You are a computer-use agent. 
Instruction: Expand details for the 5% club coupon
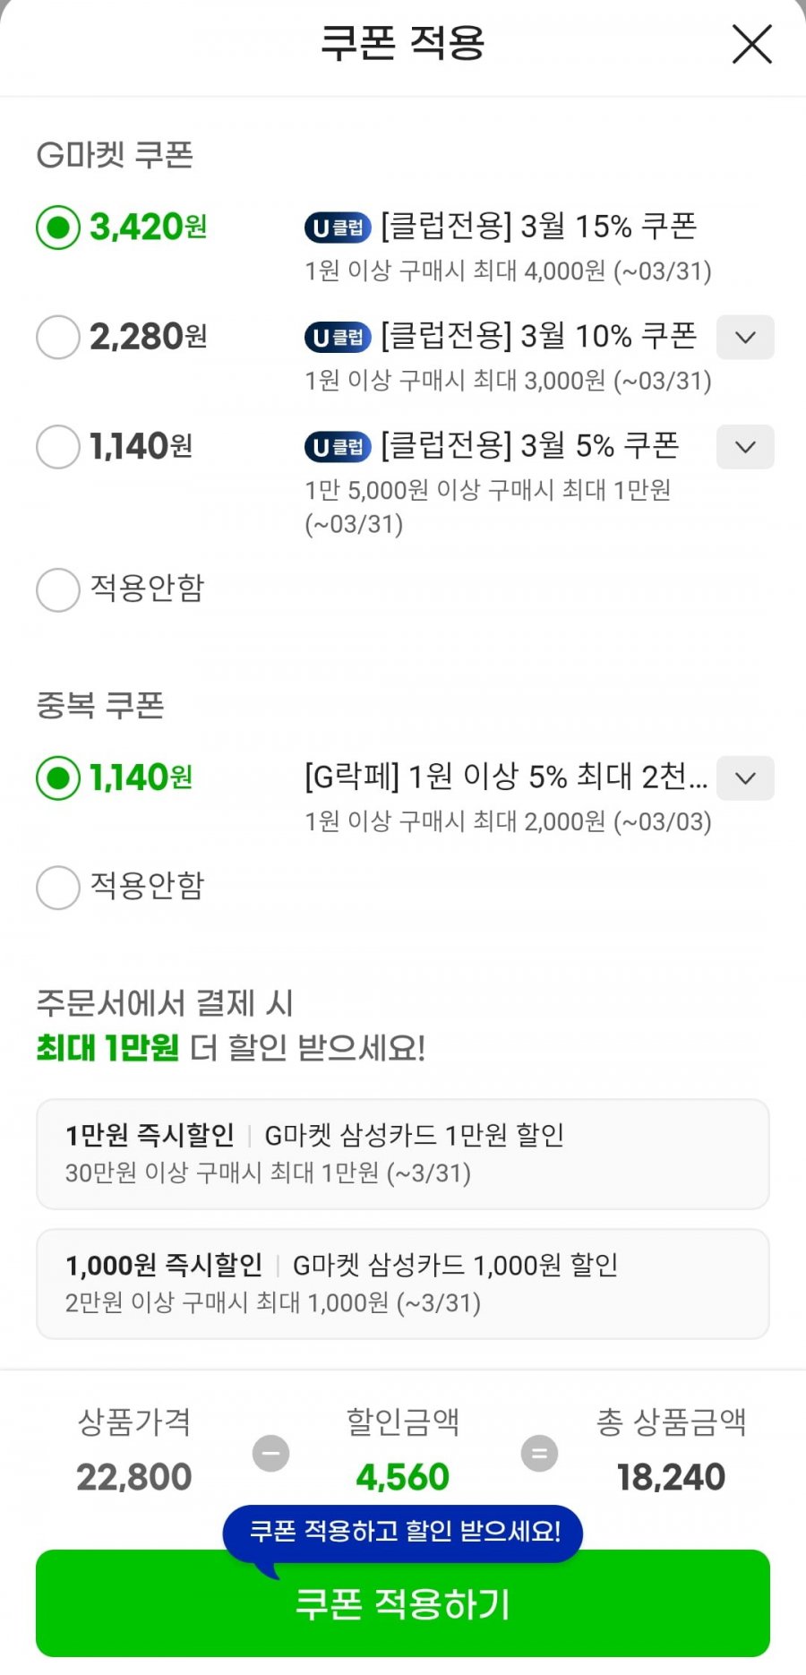coord(745,446)
